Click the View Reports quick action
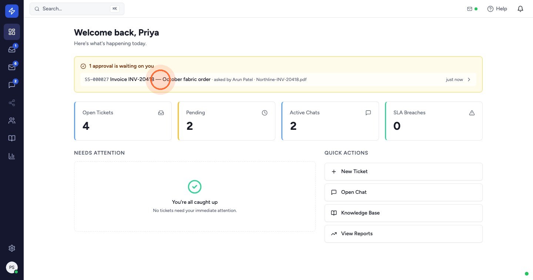533x280 pixels. pyautogui.click(x=403, y=234)
